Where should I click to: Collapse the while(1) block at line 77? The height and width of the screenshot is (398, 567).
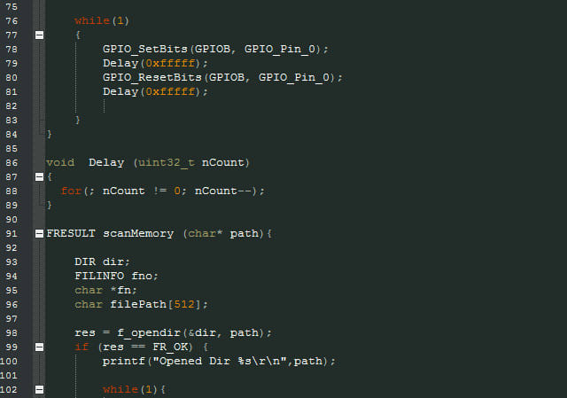tap(39, 35)
